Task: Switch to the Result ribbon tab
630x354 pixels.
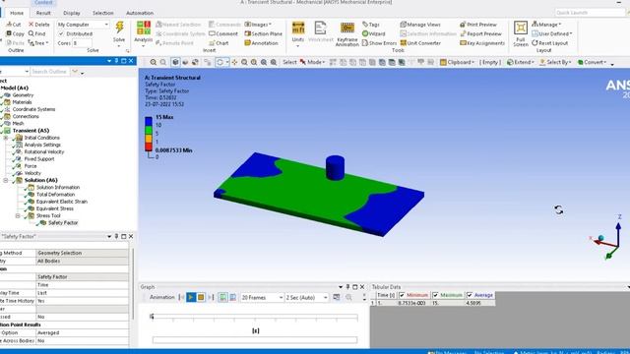Action: coord(43,13)
